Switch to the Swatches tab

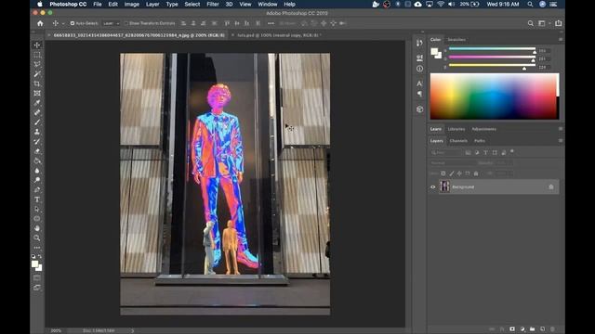pos(456,39)
